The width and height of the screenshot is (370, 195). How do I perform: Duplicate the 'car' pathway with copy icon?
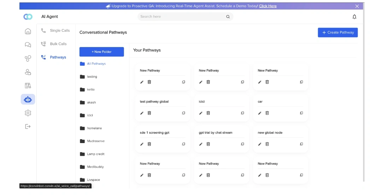[301, 113]
